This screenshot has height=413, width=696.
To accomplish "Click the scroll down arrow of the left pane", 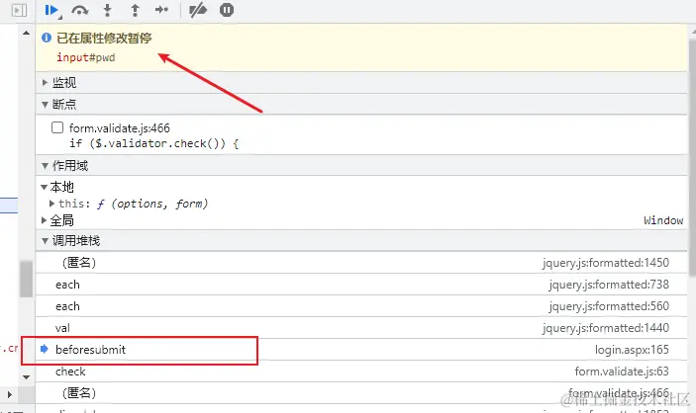I will point(26,377).
